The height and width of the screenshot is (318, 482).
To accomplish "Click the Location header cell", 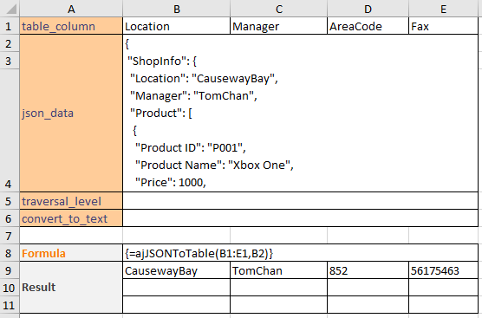I will click(177, 26).
